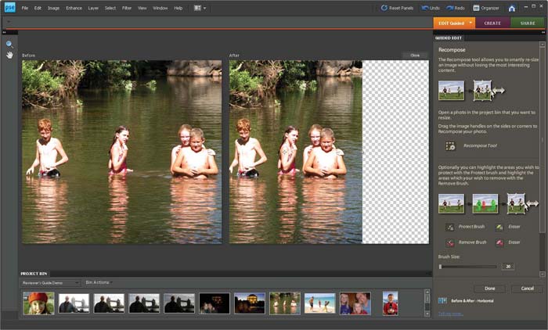Screen dimensions: 548x330
Task: Open the Image menu
Action: point(53,8)
